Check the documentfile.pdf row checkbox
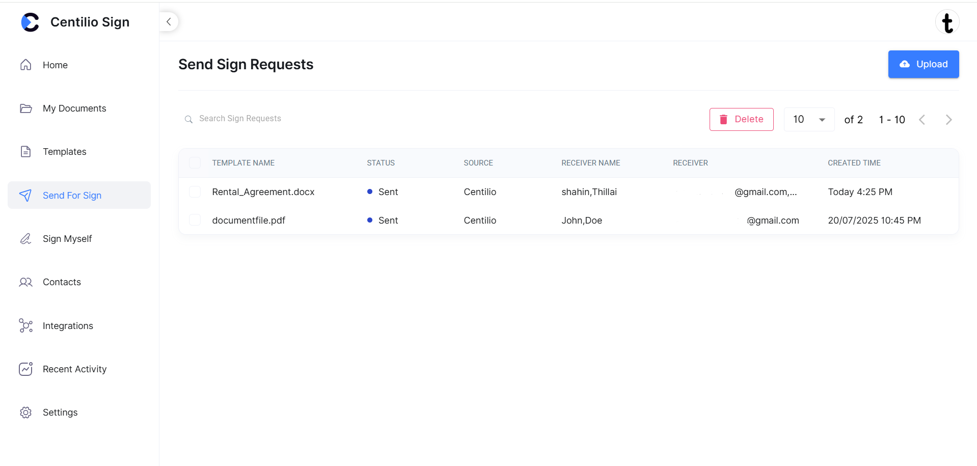This screenshot has height=466, width=977. [195, 220]
